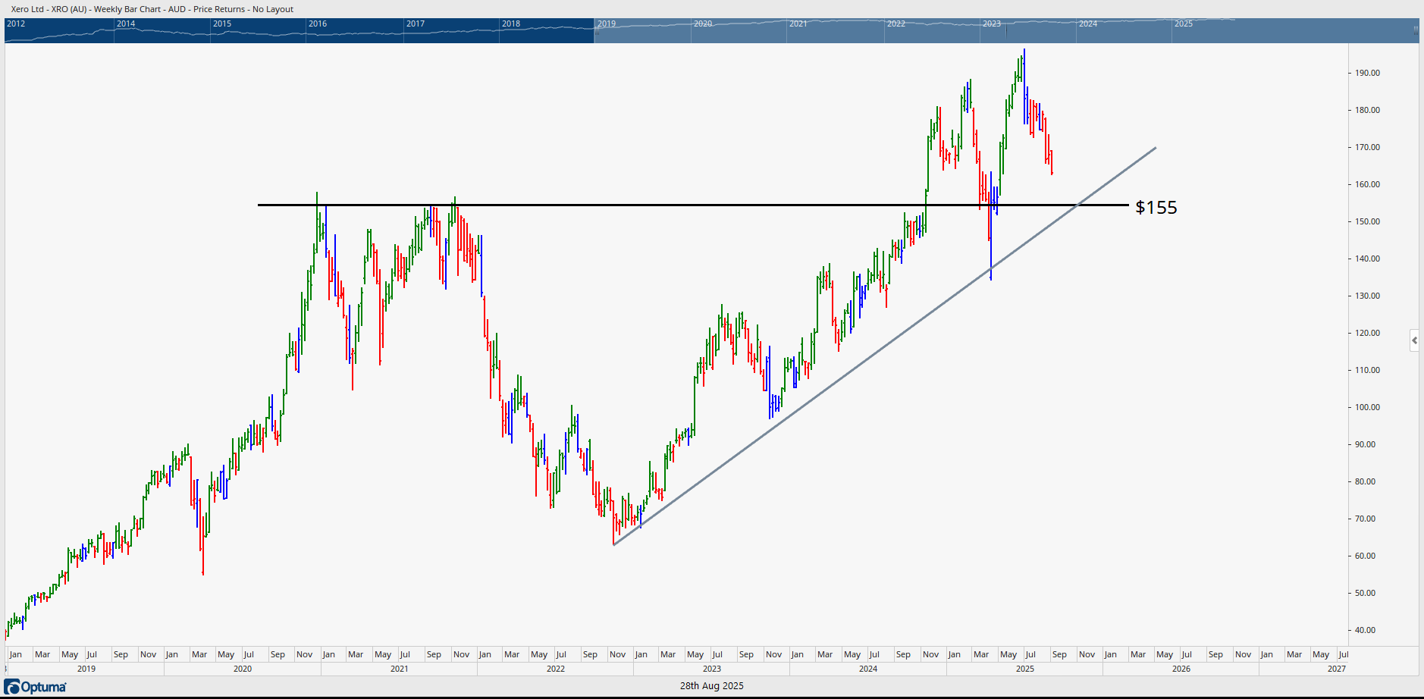Click the '28th Aug 2025' date label
The width and height of the screenshot is (1424, 699).
(711, 686)
